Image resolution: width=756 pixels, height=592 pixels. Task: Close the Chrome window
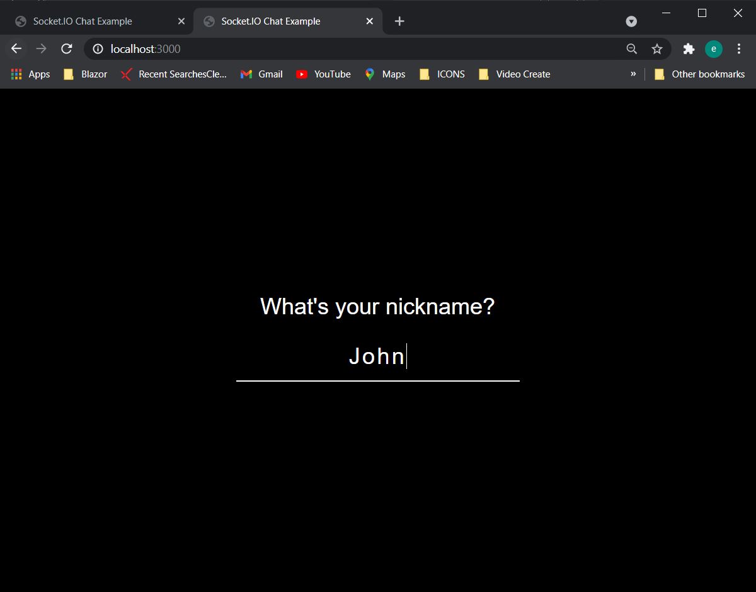[x=738, y=13]
